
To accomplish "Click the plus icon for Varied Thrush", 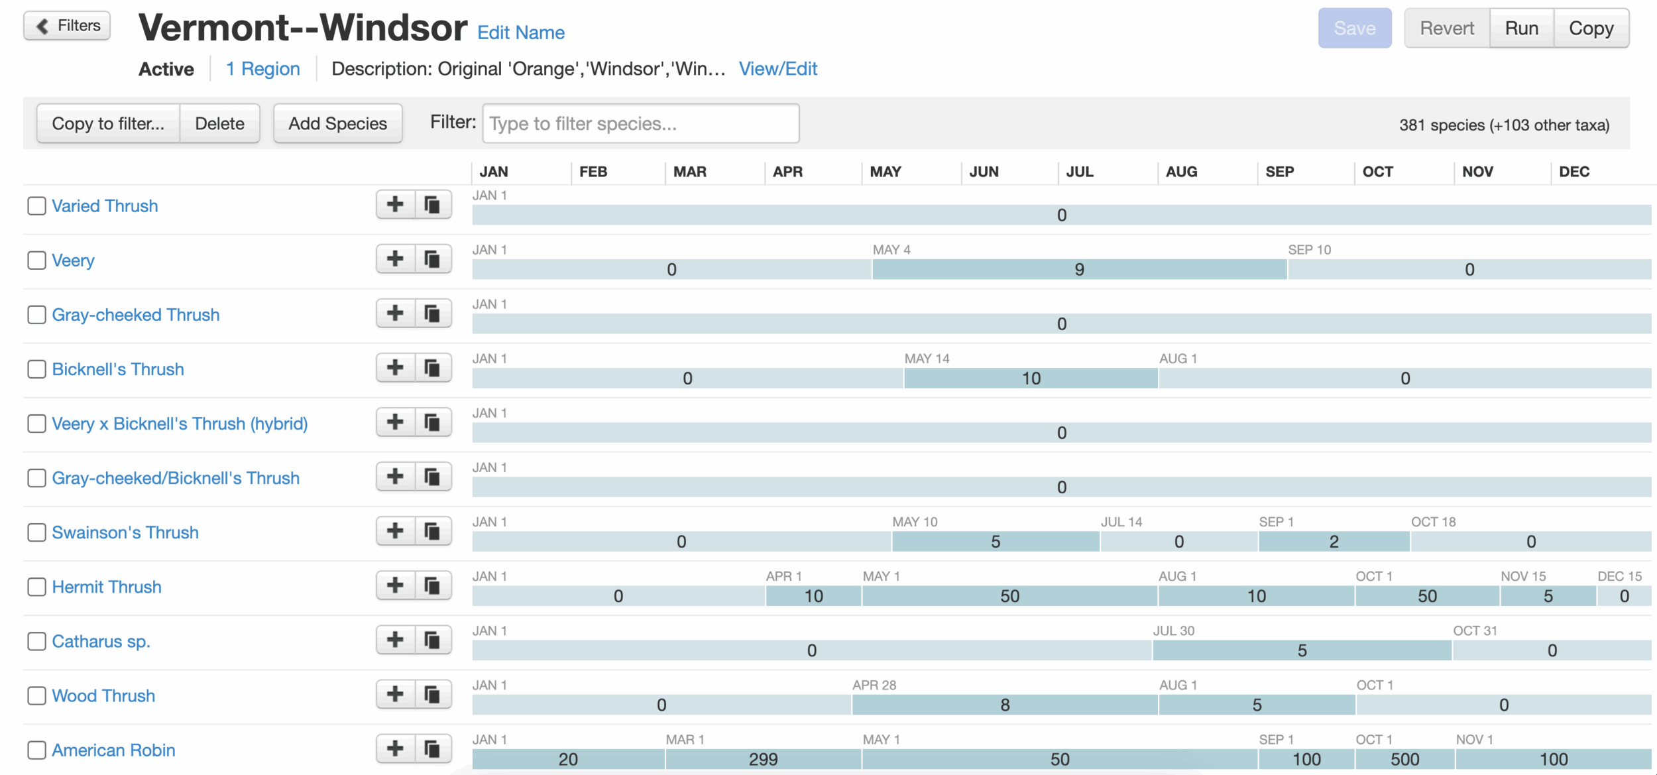I will 395,204.
